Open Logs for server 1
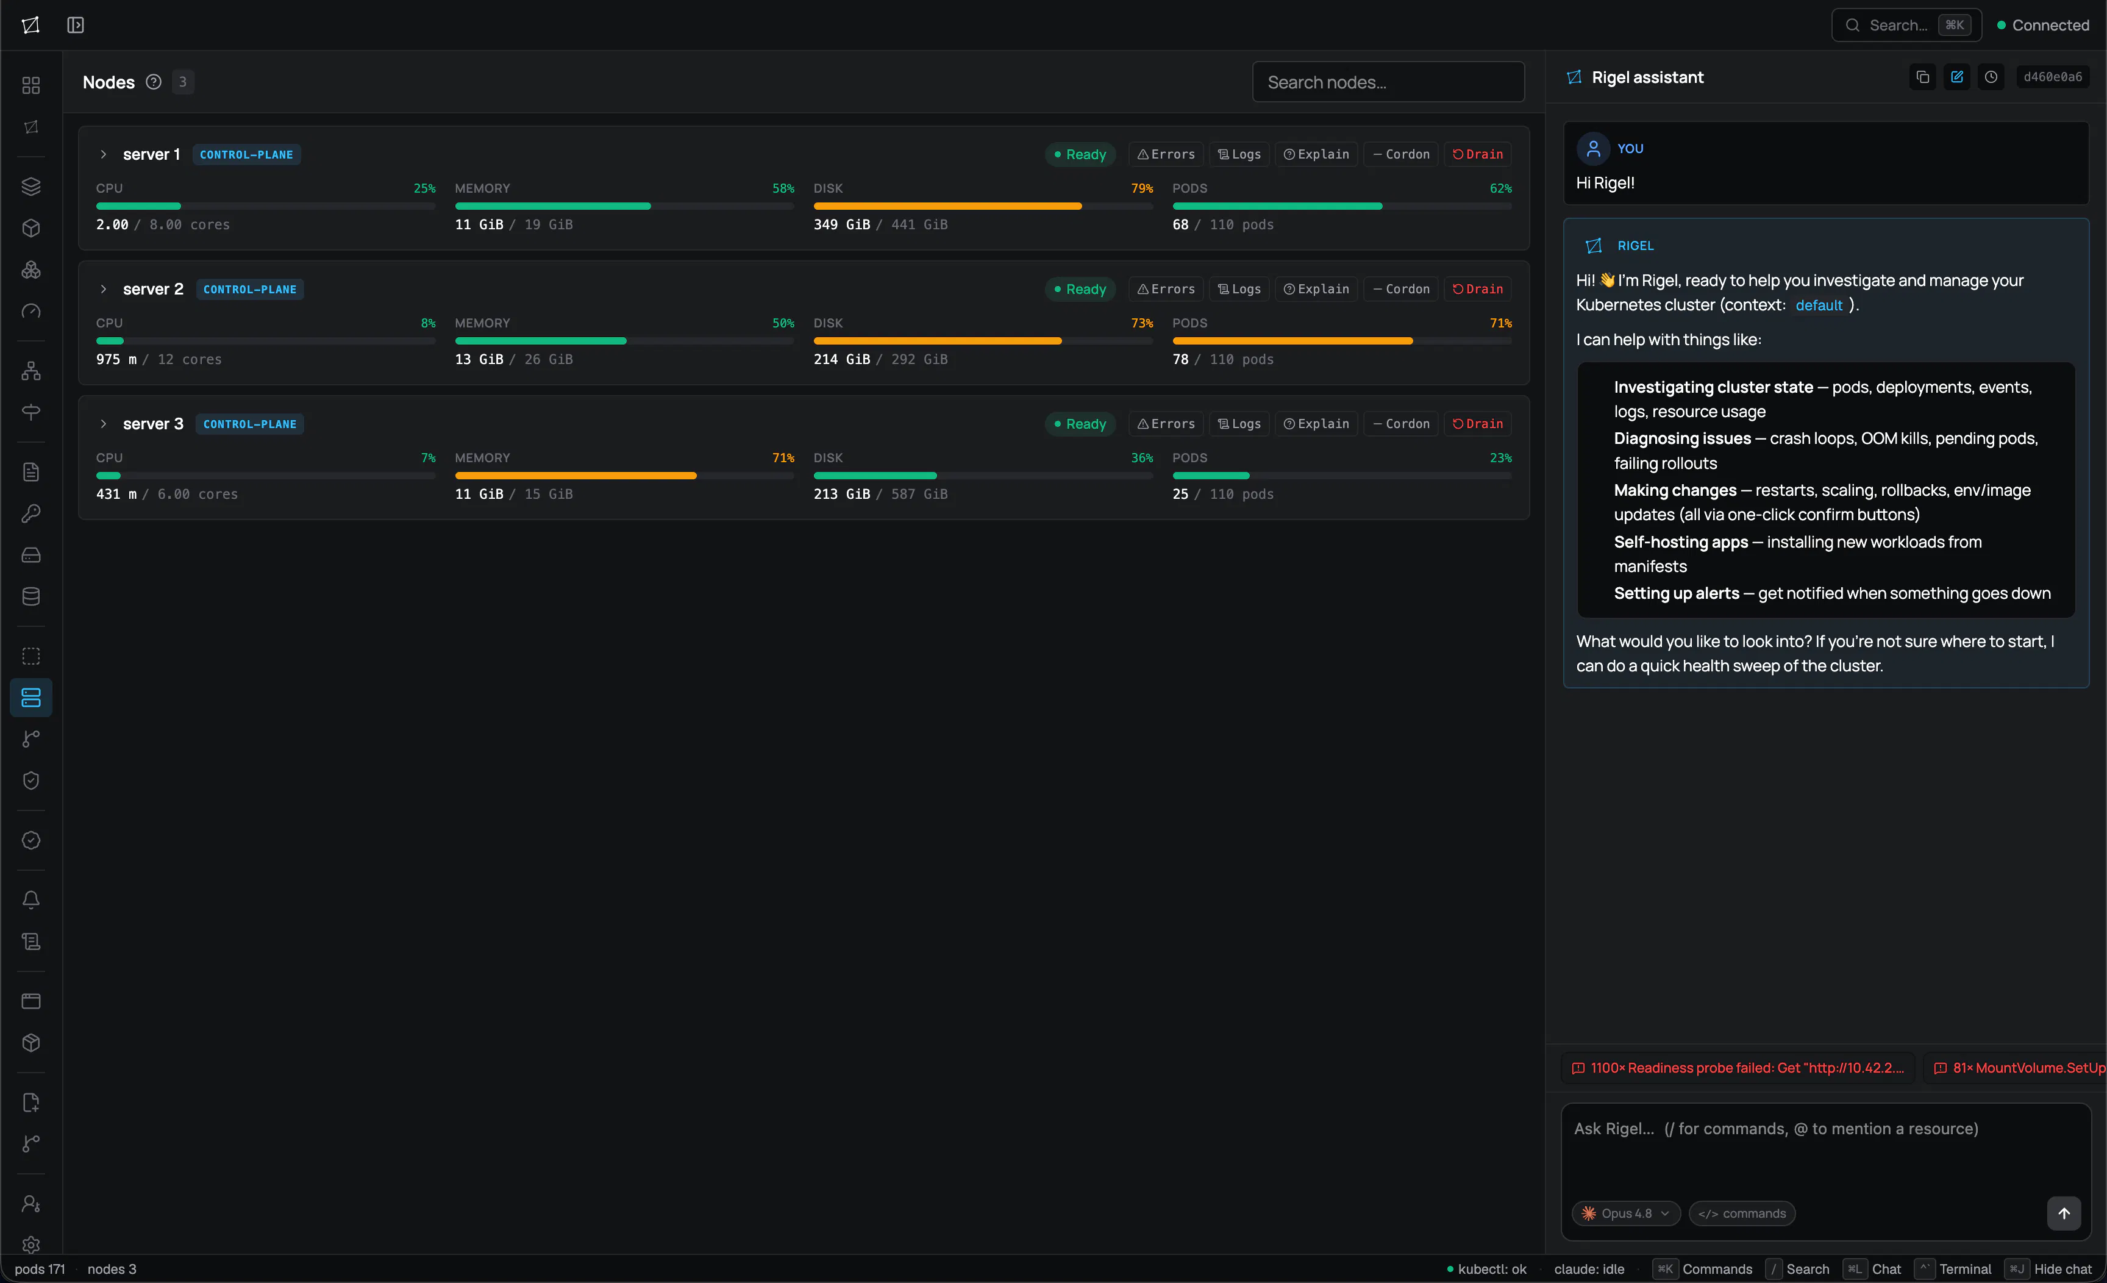Viewport: 2107px width, 1283px height. pos(1239,154)
